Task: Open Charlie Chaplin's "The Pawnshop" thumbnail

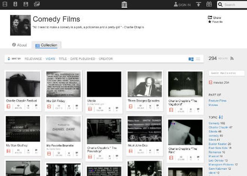Action: pyautogui.click(x=104, y=131)
